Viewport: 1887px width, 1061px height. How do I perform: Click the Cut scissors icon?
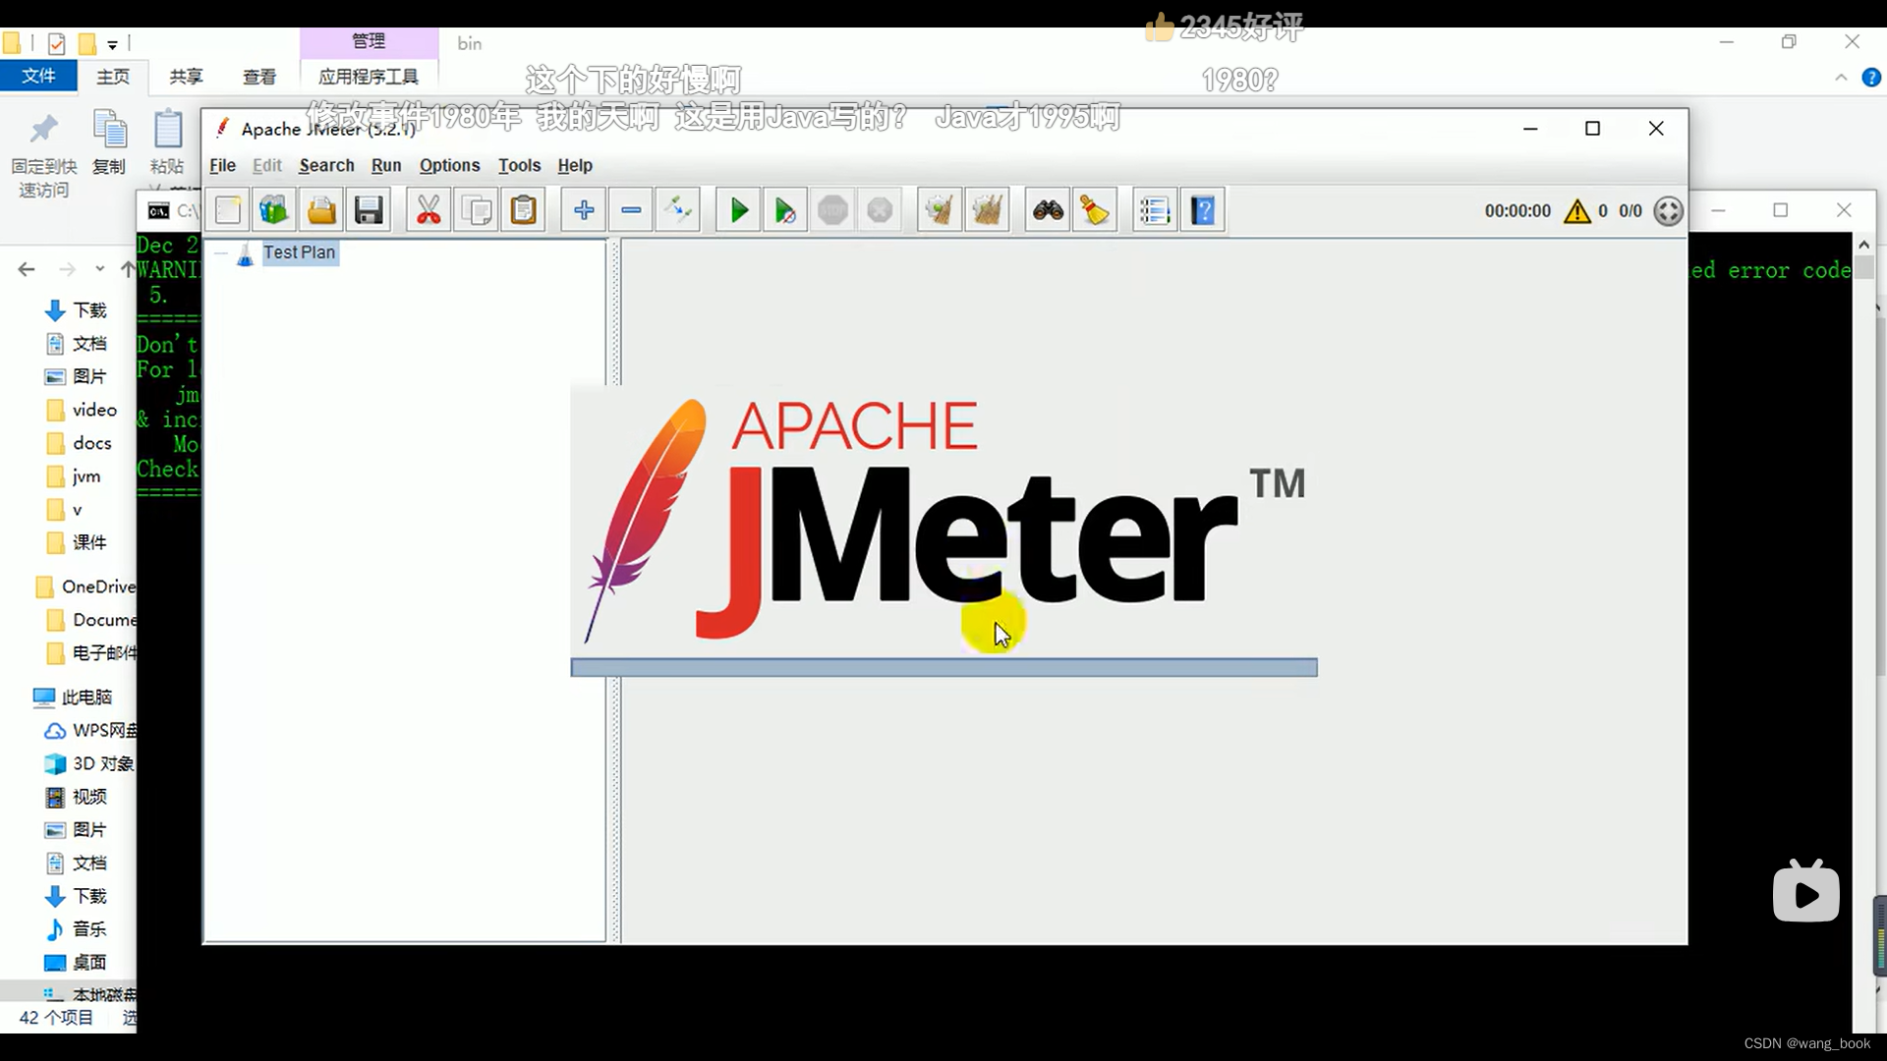pyautogui.click(x=429, y=210)
